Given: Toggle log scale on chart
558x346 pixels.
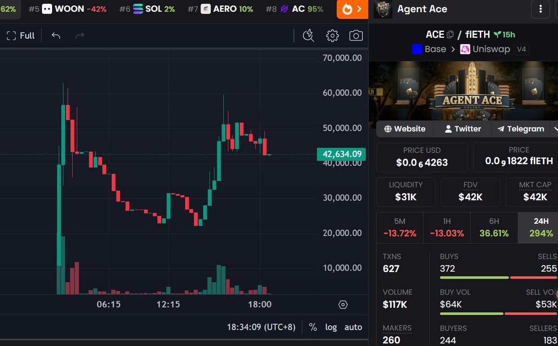Looking at the screenshot, I should click(x=331, y=327).
